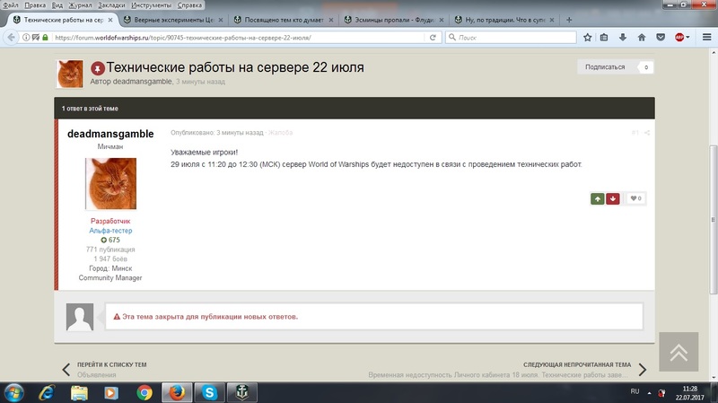Close the Технические работы tab
This screenshot has width=718, height=403.
coord(109,20)
